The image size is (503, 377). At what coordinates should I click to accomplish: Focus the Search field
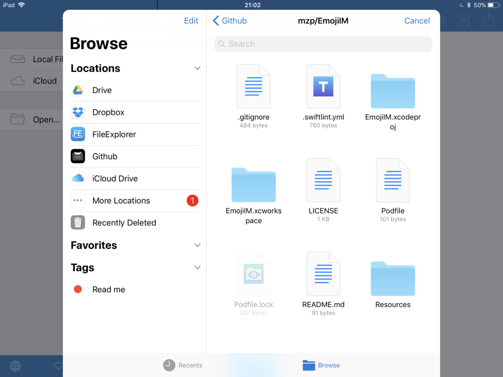tap(323, 44)
